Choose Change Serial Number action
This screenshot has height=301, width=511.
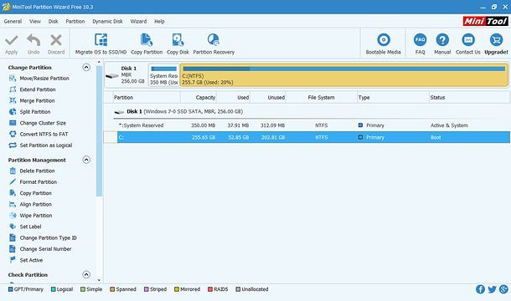40,249
